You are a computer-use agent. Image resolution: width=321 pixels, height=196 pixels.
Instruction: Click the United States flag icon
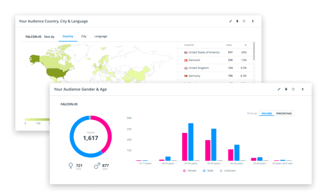[x=186, y=52]
